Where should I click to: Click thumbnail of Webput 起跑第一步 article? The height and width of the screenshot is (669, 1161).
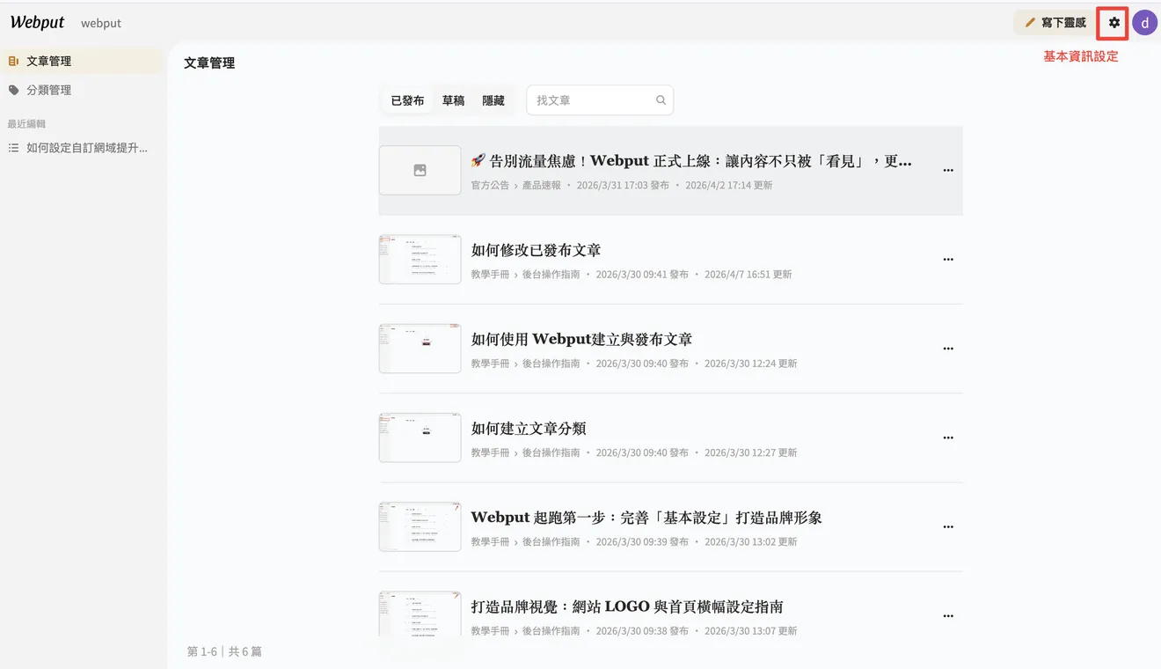(420, 527)
